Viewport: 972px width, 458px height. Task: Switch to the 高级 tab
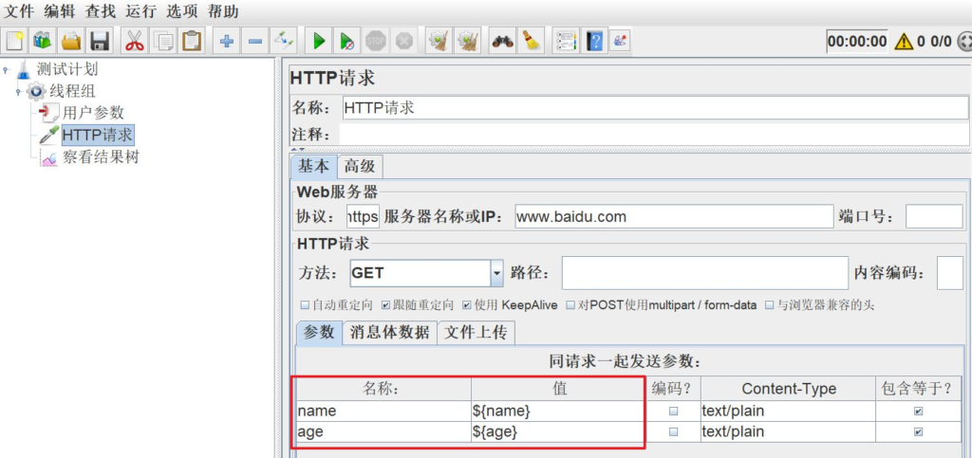click(360, 166)
